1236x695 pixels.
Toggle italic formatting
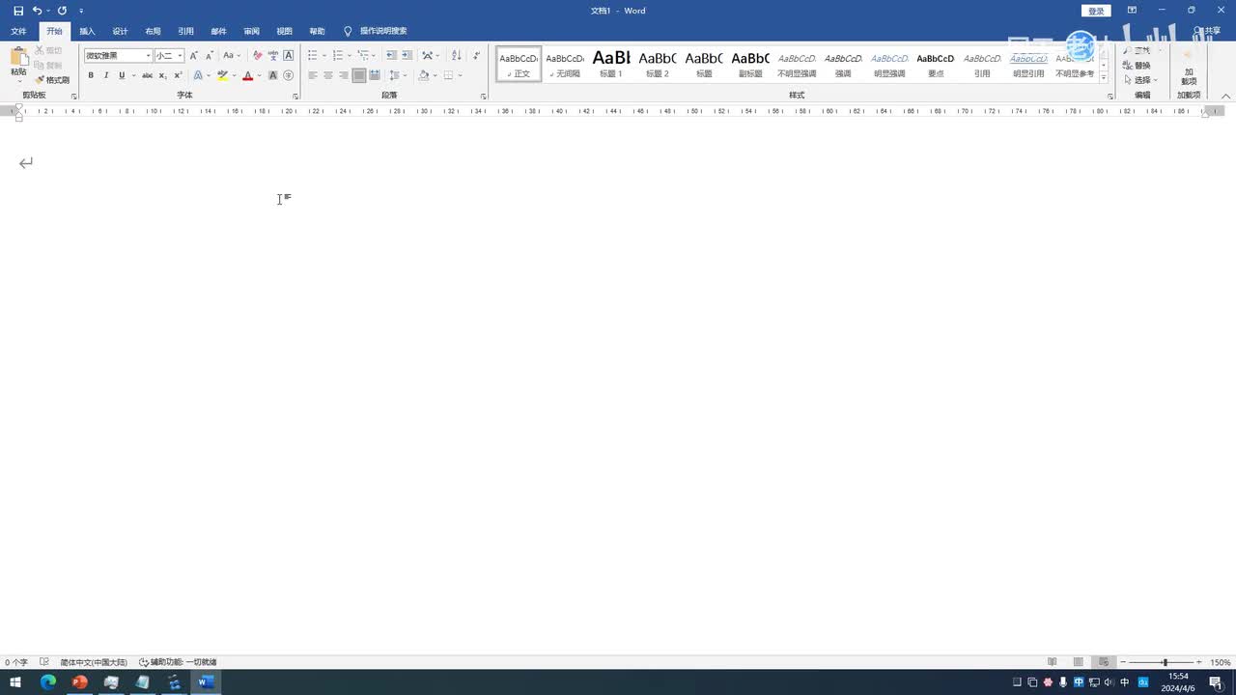coord(106,75)
